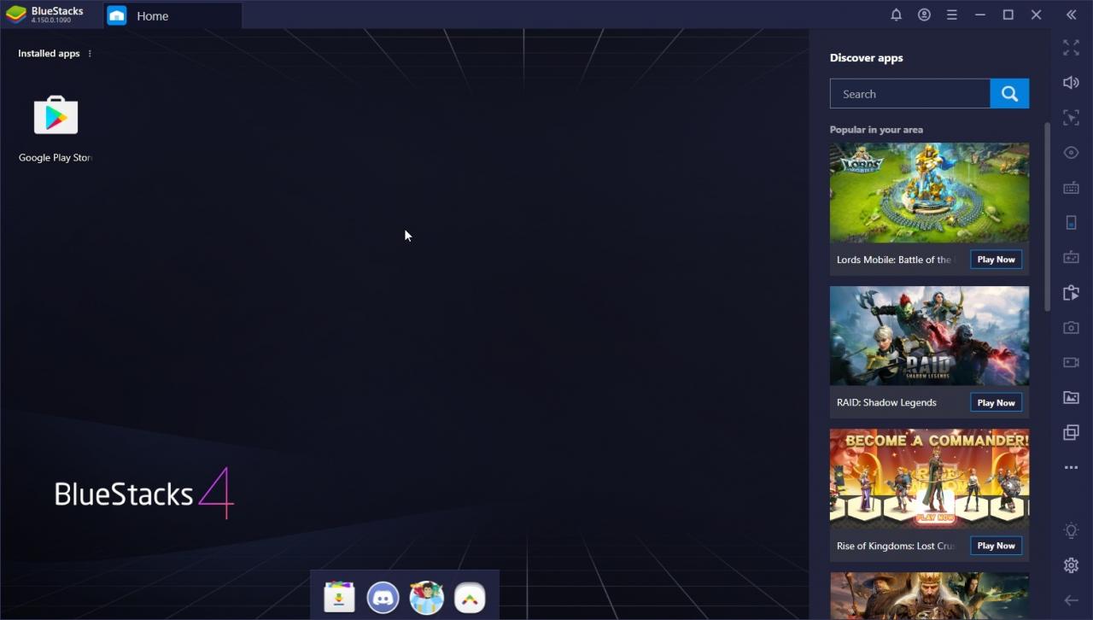1093x620 pixels.
Task: Toggle full screen mode in sidebar
Action: pos(1071,49)
